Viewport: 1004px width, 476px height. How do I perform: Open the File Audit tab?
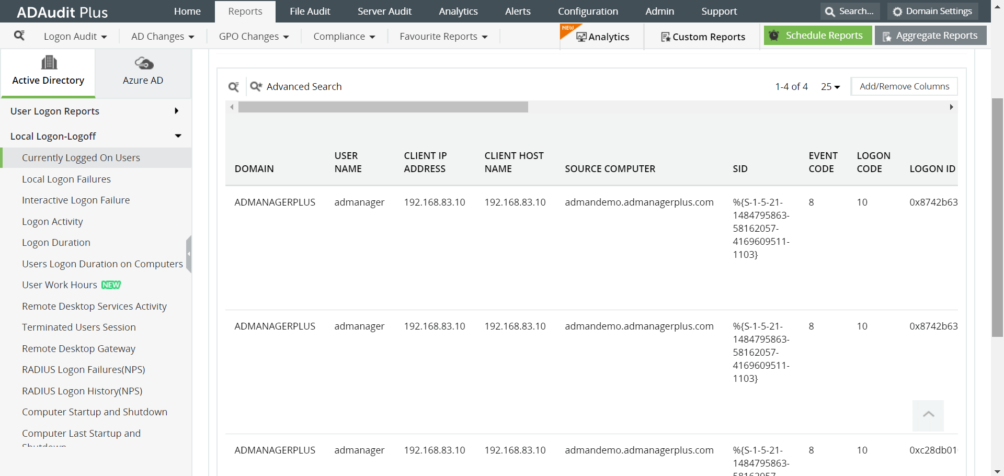tap(310, 12)
